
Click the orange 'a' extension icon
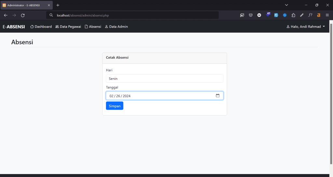click(319, 15)
